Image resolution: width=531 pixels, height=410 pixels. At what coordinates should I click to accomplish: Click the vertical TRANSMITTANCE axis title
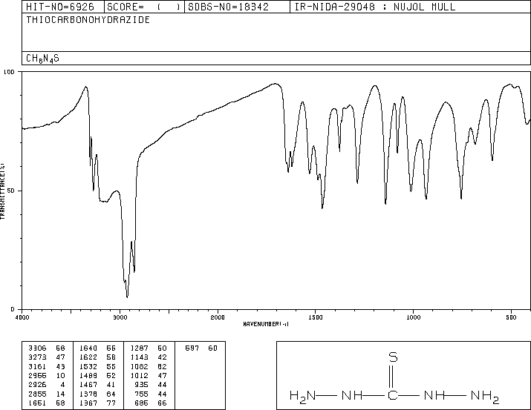pos(2,191)
